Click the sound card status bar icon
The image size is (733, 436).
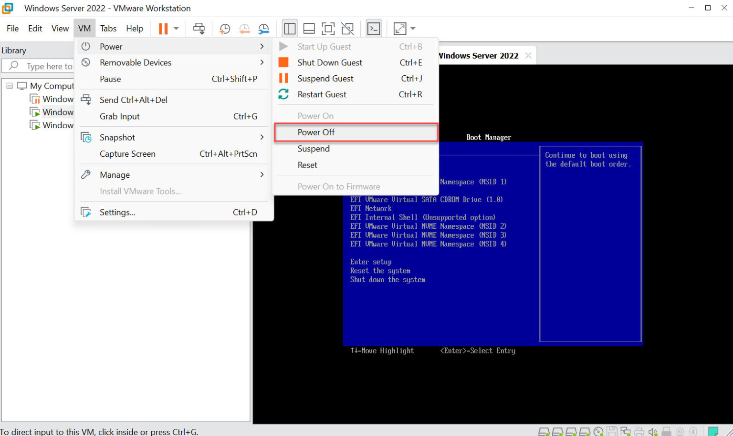(x=653, y=430)
